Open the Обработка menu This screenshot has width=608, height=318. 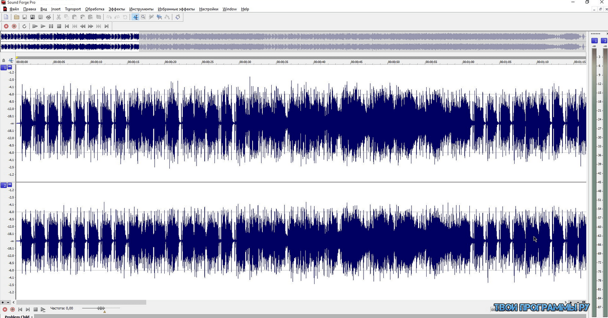pyautogui.click(x=95, y=9)
